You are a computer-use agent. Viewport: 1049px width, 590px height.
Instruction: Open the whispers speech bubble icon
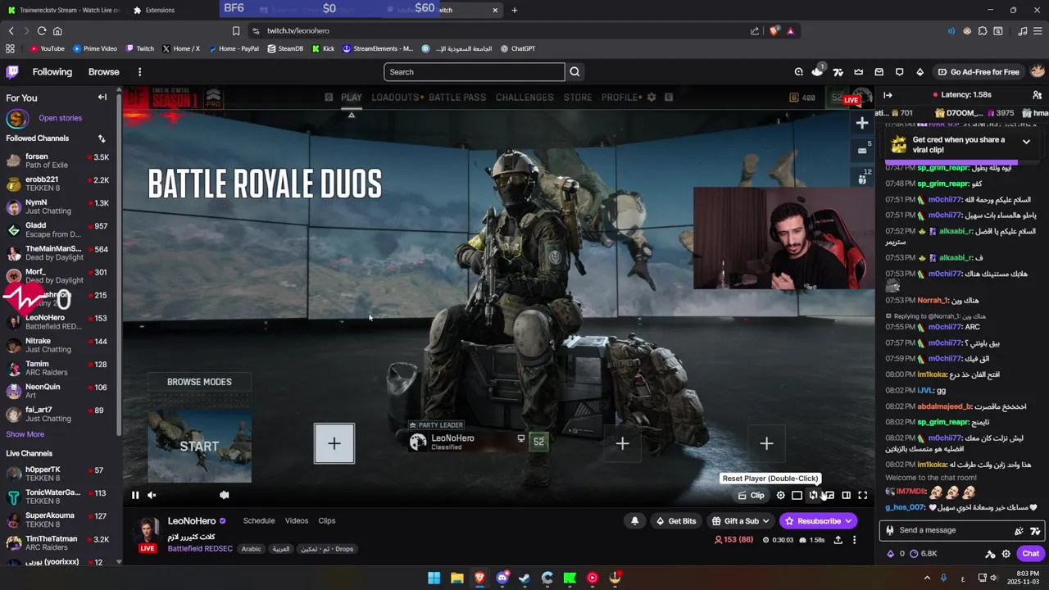tap(900, 72)
